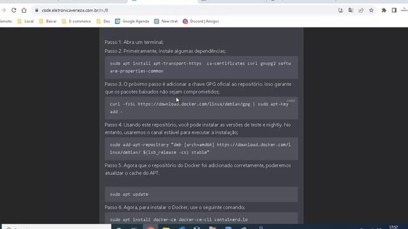Bookmark this page with the star
Screen dimensions: 408x229
point(371,10)
